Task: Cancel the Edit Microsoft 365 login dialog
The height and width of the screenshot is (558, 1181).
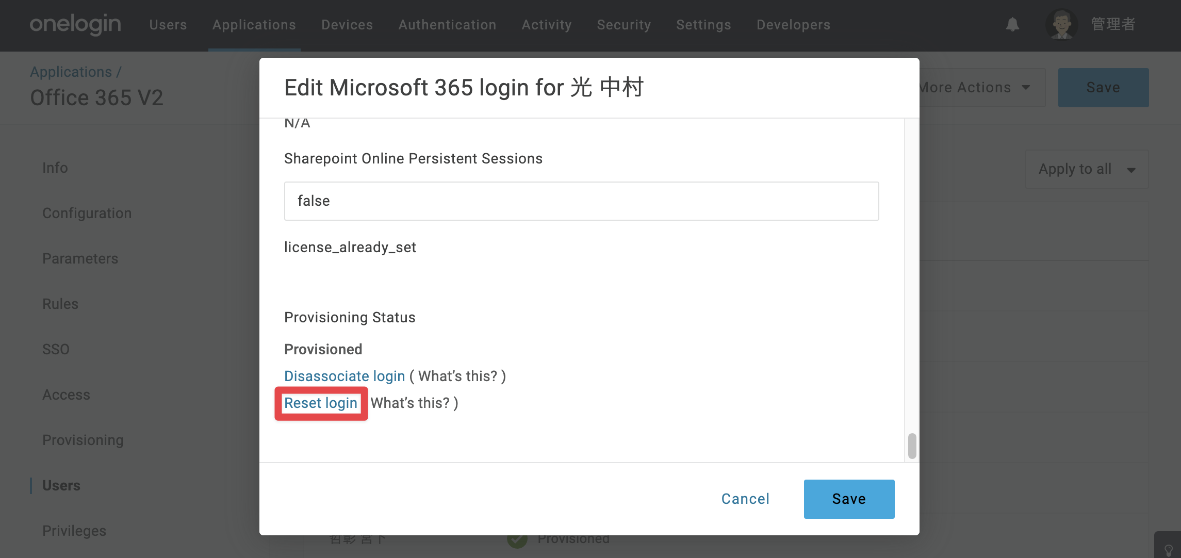Action: 745,499
